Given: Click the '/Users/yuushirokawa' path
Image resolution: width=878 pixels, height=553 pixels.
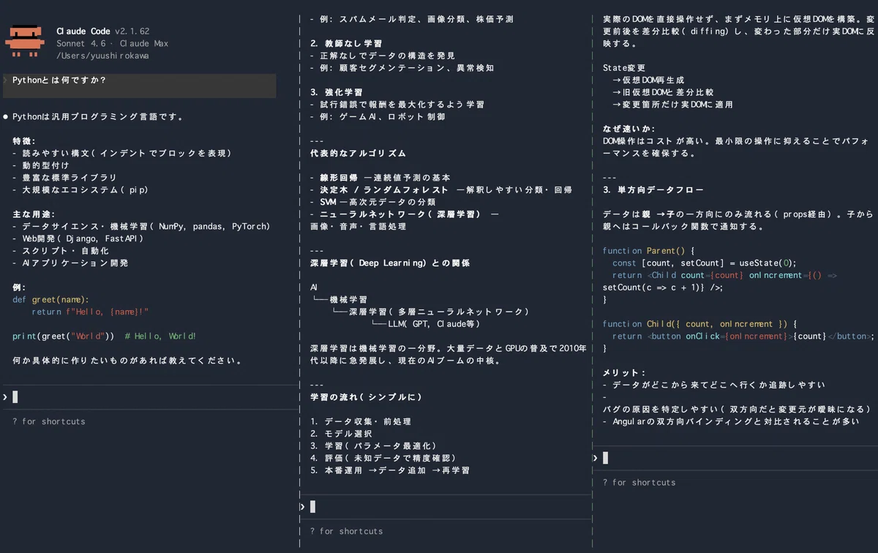Looking at the screenshot, I should click(x=102, y=56).
